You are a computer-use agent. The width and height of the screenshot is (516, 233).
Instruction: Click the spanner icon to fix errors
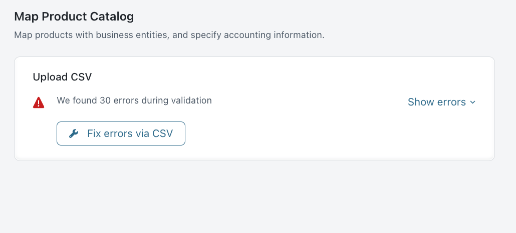[74, 133]
